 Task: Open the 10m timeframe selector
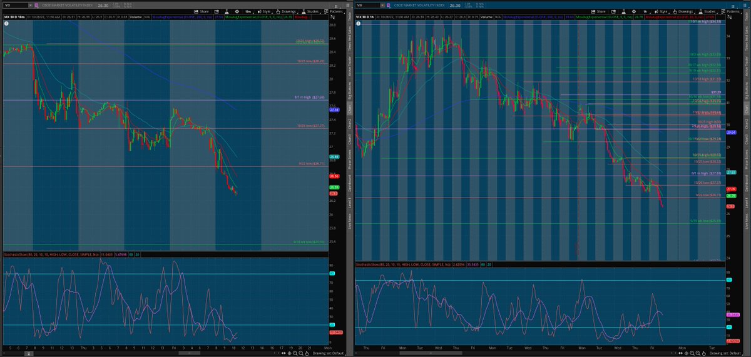248,11
